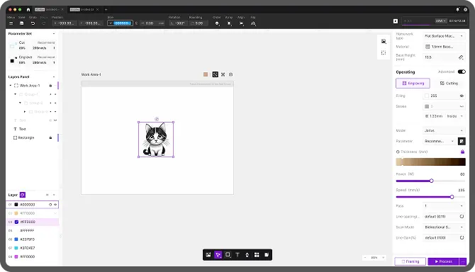The width and height of the screenshot is (475, 272).
Task: Toggle the Filling eye visibility icon
Action: pos(462,96)
